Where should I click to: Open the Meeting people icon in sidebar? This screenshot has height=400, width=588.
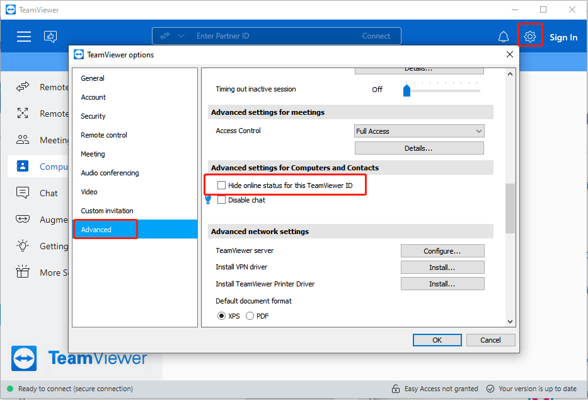(x=23, y=140)
